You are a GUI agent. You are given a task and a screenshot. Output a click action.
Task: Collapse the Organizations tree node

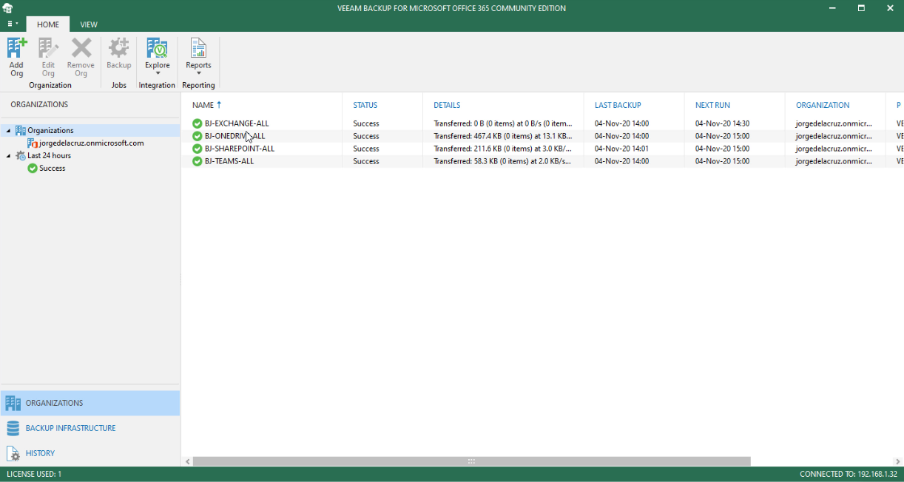click(x=9, y=131)
